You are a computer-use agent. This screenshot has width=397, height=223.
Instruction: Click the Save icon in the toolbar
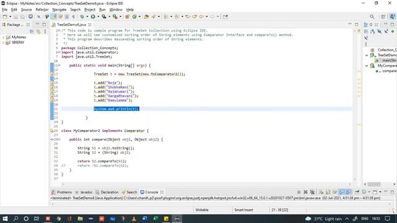point(16,17)
